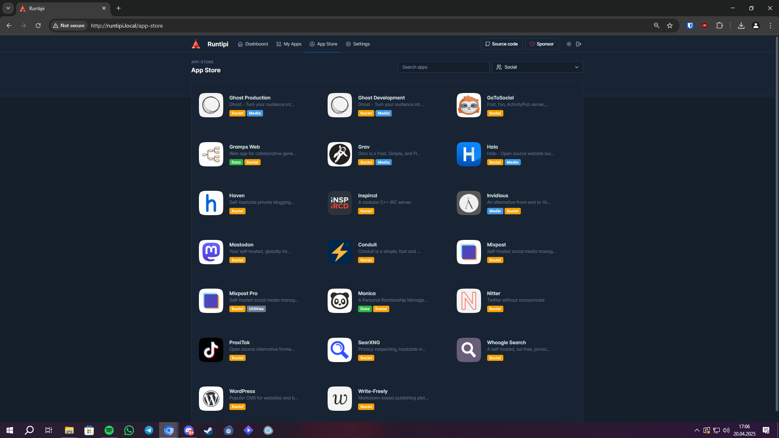Click the GoToSocial sloth icon
Image resolution: width=779 pixels, height=438 pixels.
pos(468,105)
